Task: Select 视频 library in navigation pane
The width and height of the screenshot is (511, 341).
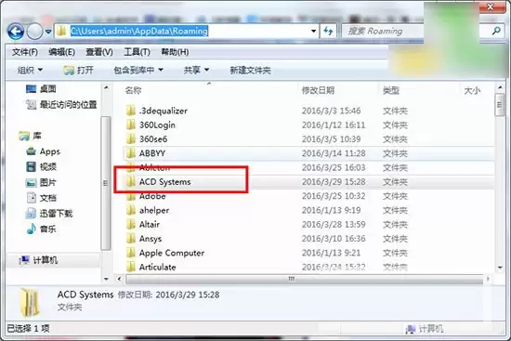Action: tap(41, 167)
